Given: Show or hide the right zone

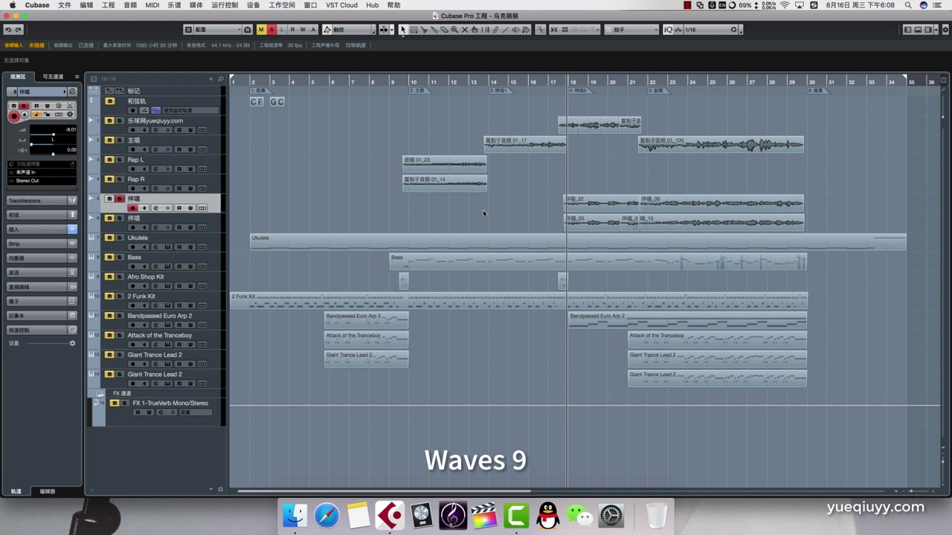Looking at the screenshot, I should coord(928,30).
